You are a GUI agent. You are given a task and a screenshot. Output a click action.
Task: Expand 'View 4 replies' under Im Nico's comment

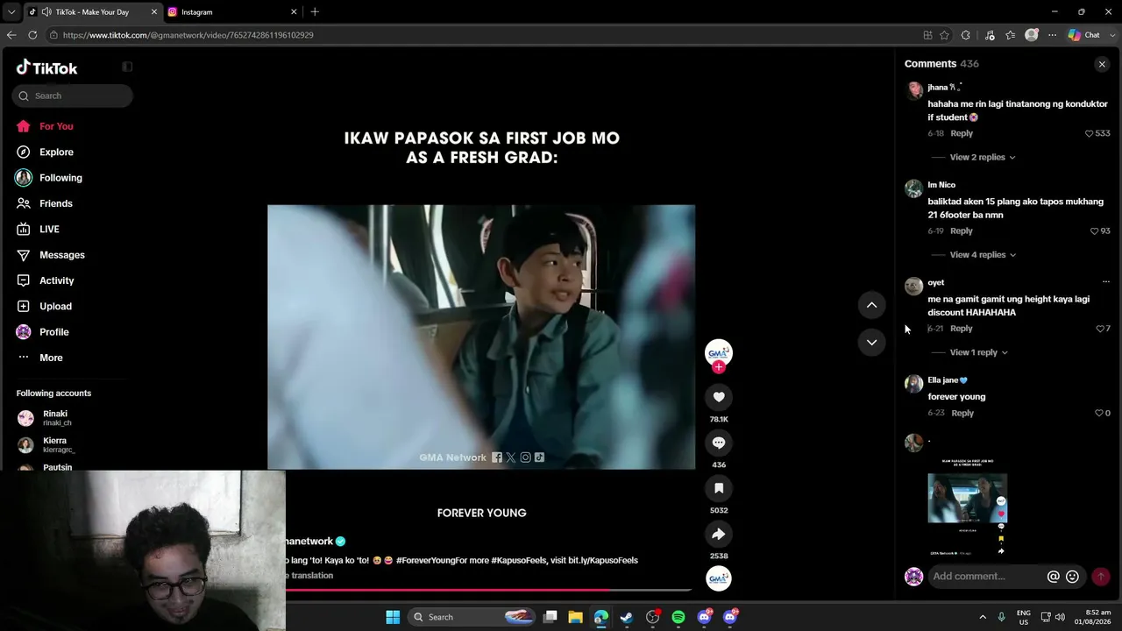pyautogui.click(x=983, y=255)
